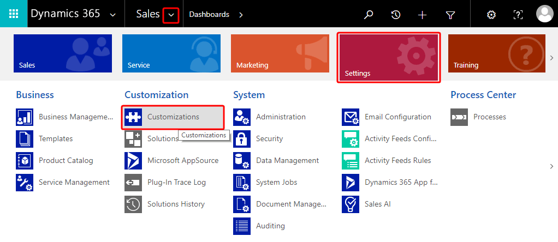Viewport: 558px width, 242px height.
Task: Click the Business Management icon
Action: (x=25, y=117)
